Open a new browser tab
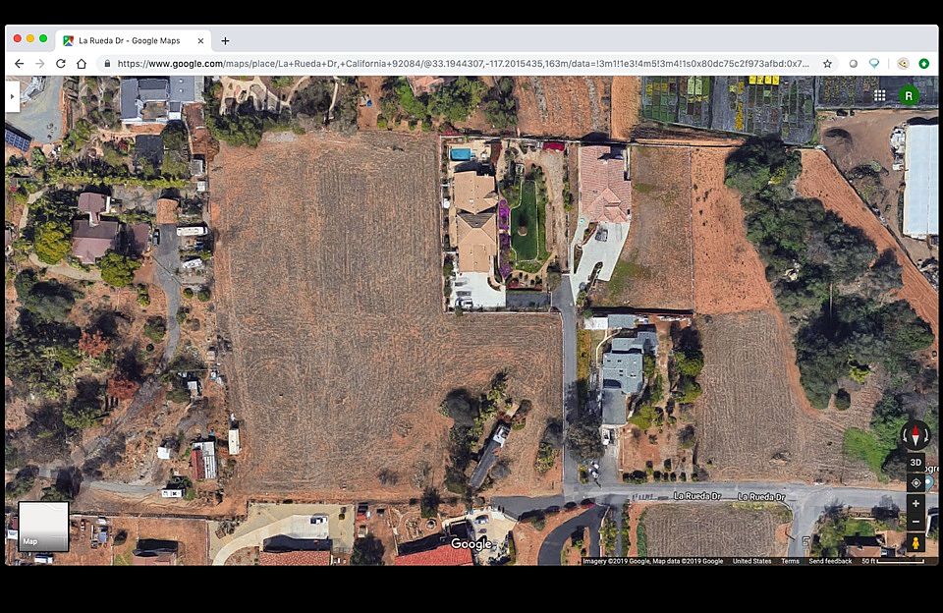Image resolution: width=943 pixels, height=613 pixels. pos(225,41)
